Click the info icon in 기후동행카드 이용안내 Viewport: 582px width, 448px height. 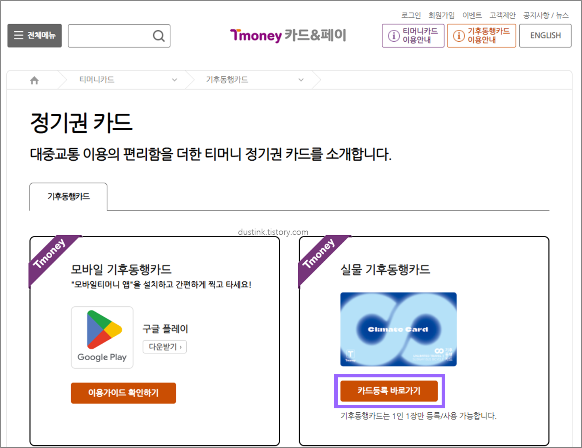(459, 36)
